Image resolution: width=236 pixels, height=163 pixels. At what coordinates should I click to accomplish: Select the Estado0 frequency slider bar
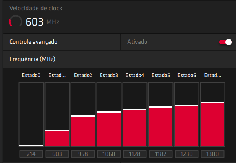pos(31,115)
